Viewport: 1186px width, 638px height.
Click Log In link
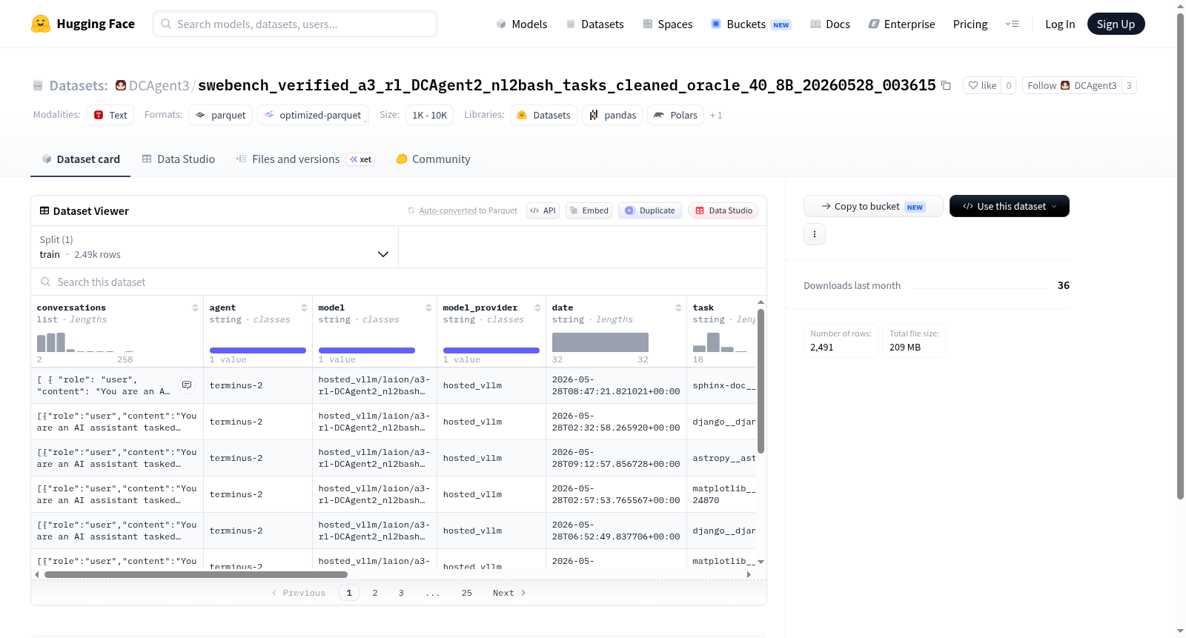point(1060,24)
